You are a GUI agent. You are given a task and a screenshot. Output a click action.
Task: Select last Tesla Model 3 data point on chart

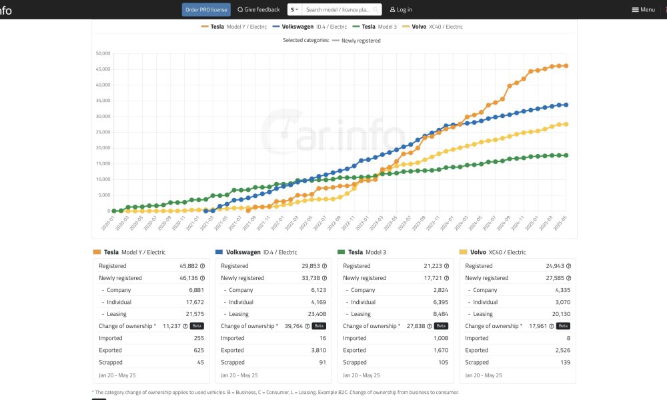566,155
